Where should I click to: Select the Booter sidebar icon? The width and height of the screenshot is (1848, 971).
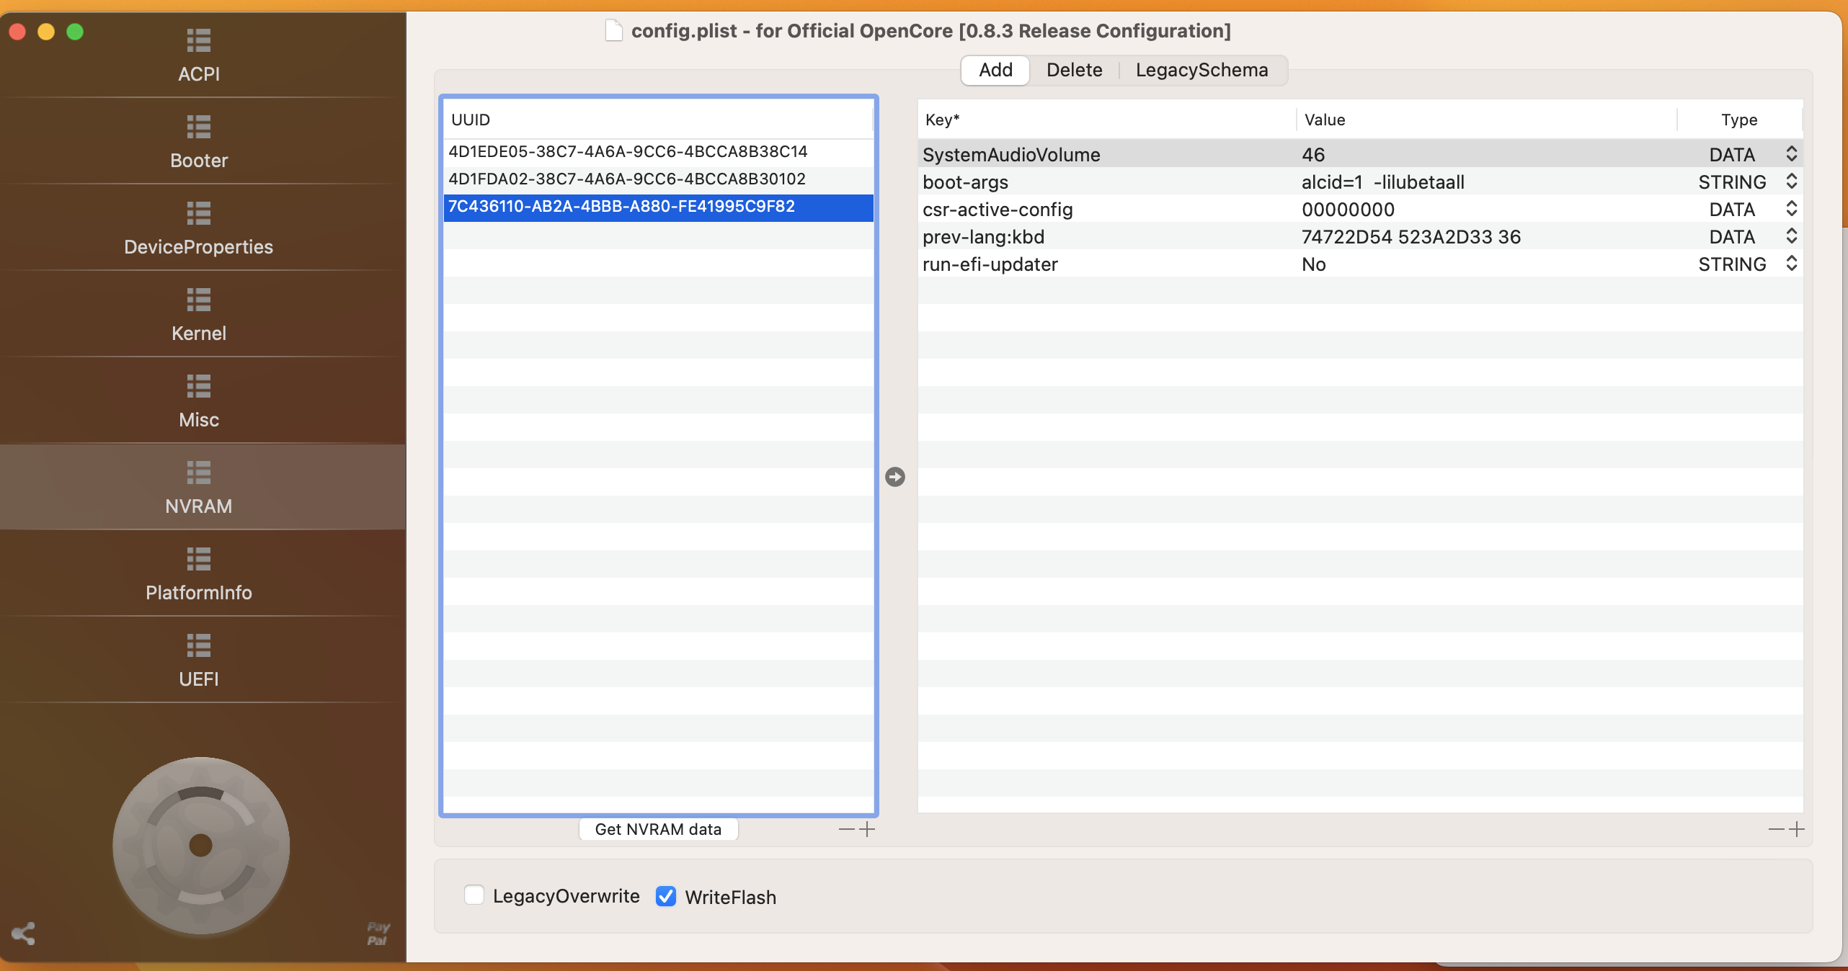click(198, 127)
